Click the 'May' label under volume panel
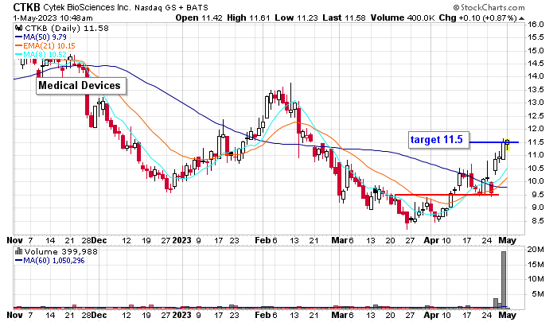This screenshot has height=322, width=557. pyautogui.click(x=508, y=315)
